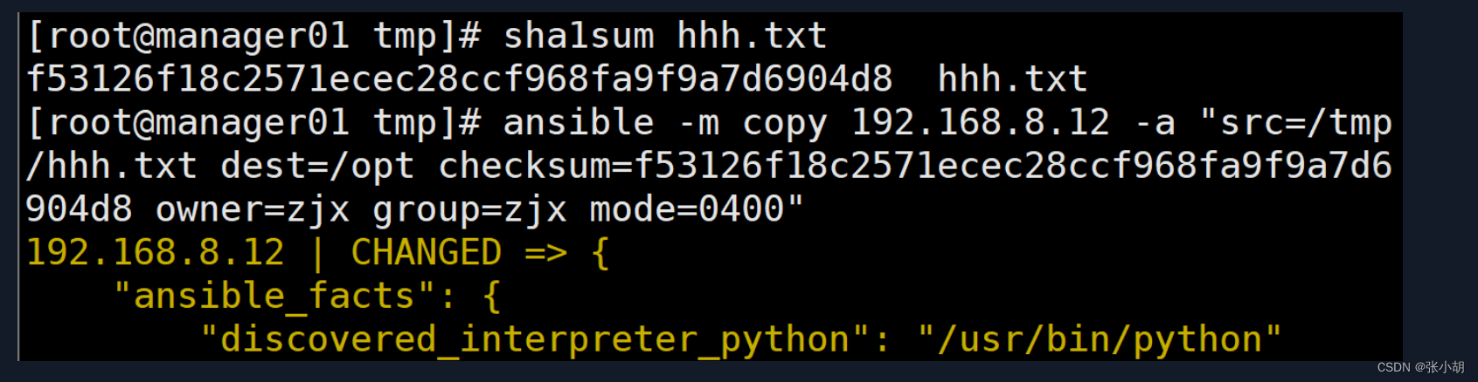The image size is (1478, 382).
Task: Click mode=0400 parameter
Action: click(686, 209)
